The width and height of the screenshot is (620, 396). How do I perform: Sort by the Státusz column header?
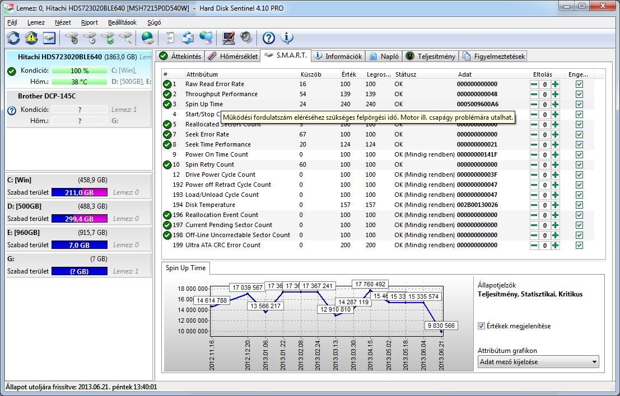click(x=425, y=74)
